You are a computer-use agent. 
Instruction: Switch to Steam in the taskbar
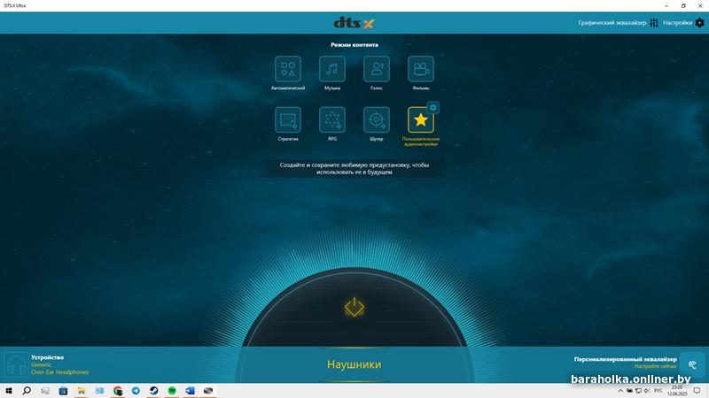point(153,391)
